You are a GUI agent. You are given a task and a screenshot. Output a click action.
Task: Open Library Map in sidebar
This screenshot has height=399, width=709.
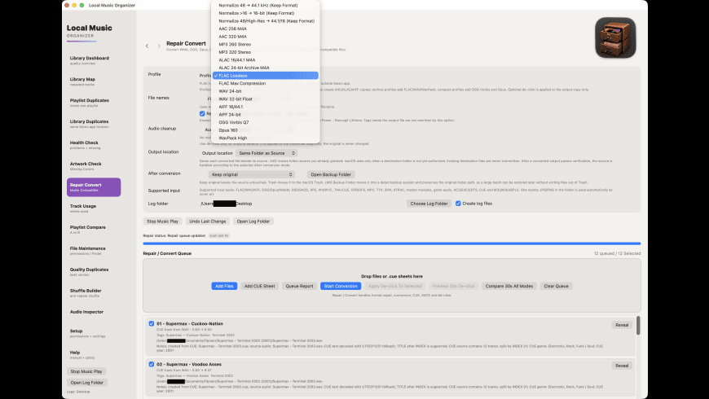point(94,81)
